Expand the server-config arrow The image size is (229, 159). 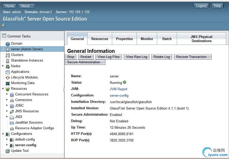[7, 145]
